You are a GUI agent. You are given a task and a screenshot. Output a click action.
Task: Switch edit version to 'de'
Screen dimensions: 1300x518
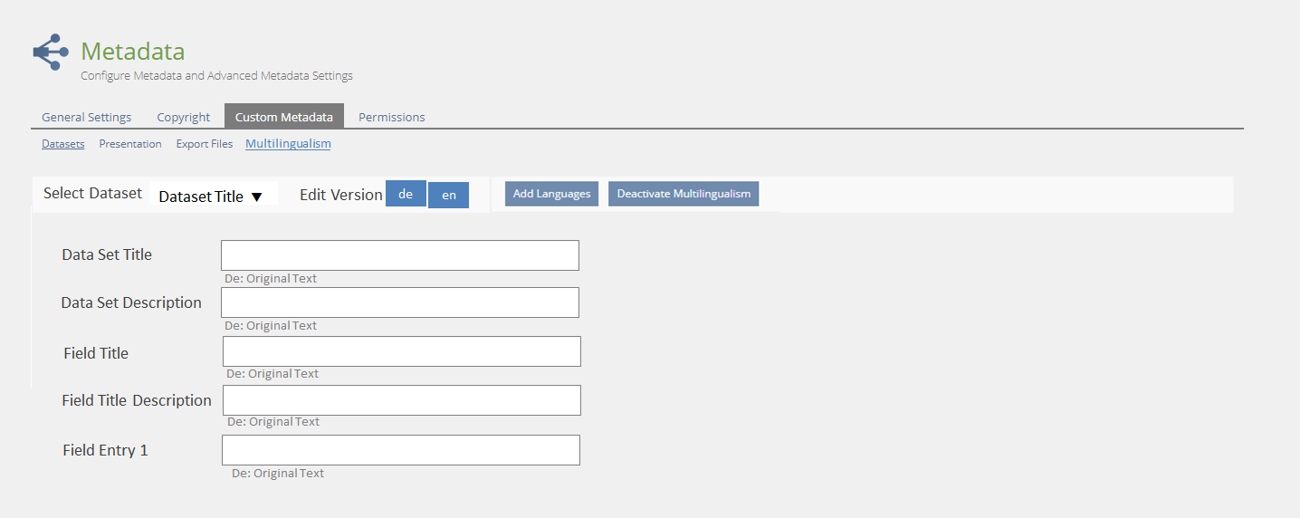point(406,194)
